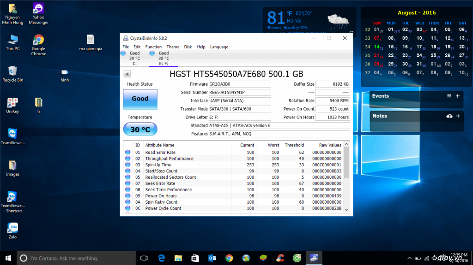The image size is (473, 265).
Task: Add a new event with plus icon
Action: [x=458, y=96]
